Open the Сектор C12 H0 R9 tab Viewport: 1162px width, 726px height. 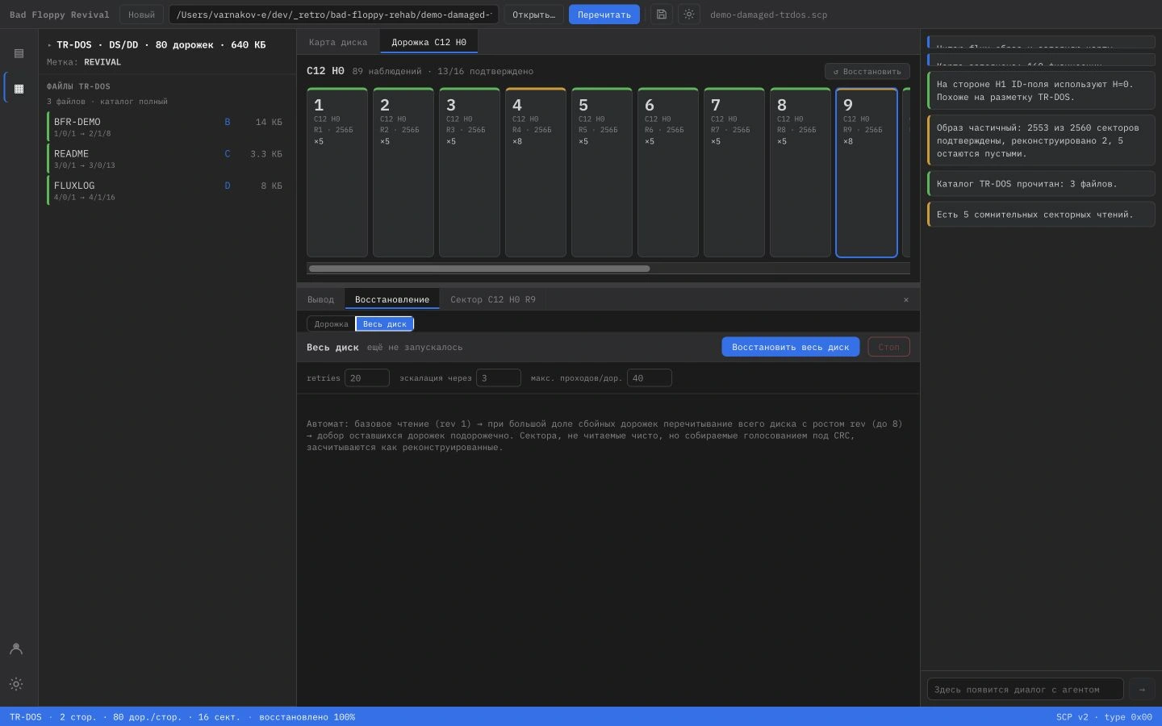[x=493, y=299]
